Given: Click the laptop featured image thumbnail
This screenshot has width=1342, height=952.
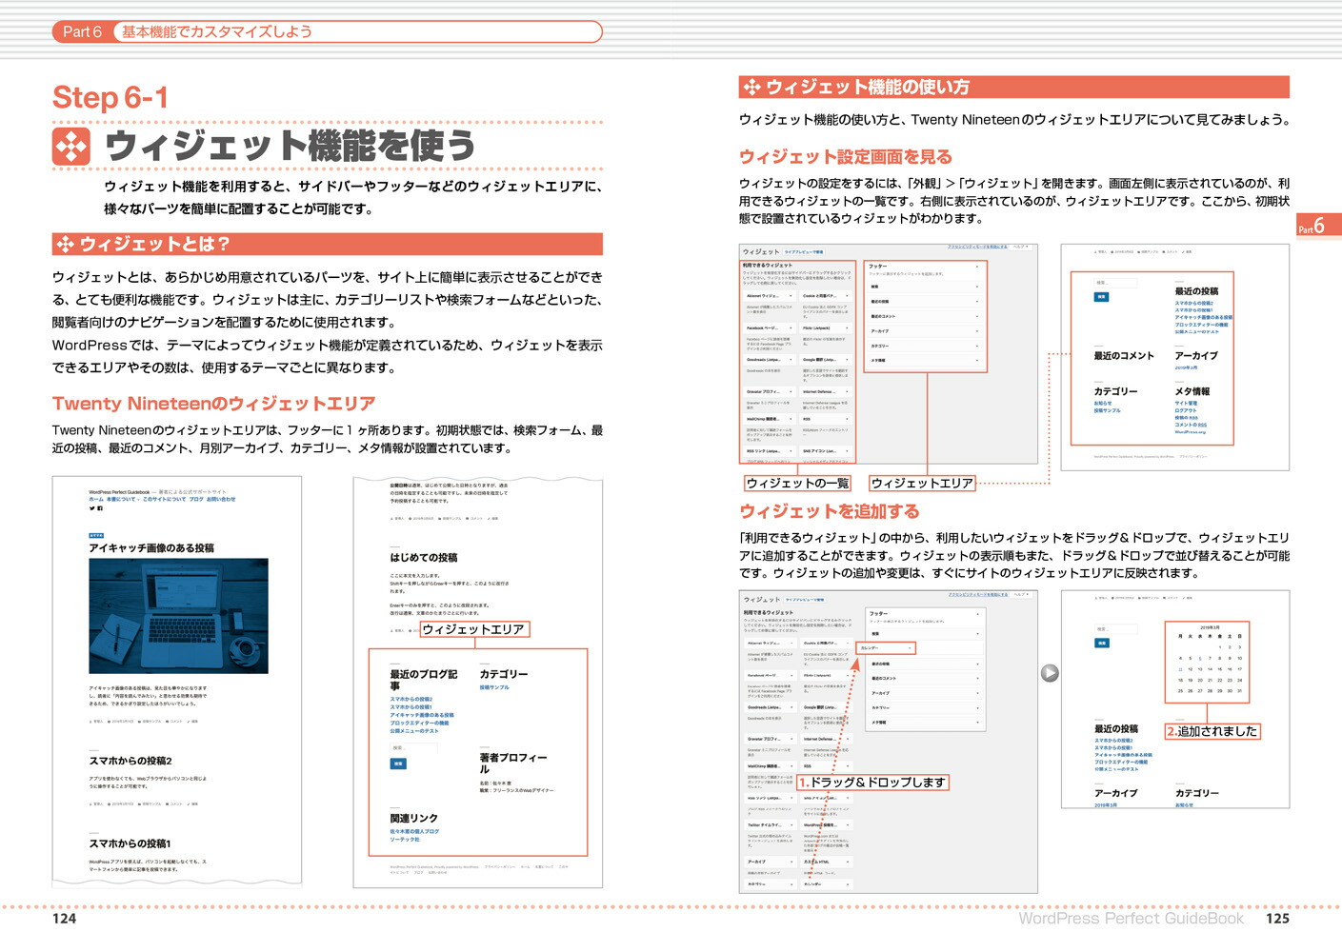Looking at the screenshot, I should coord(179,616).
